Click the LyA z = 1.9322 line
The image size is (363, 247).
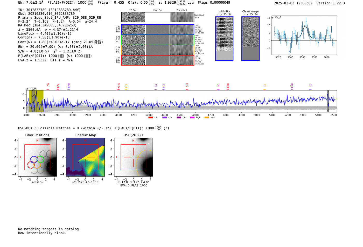45,60
